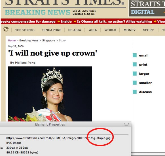Go to the Asia section

click(93, 30)
